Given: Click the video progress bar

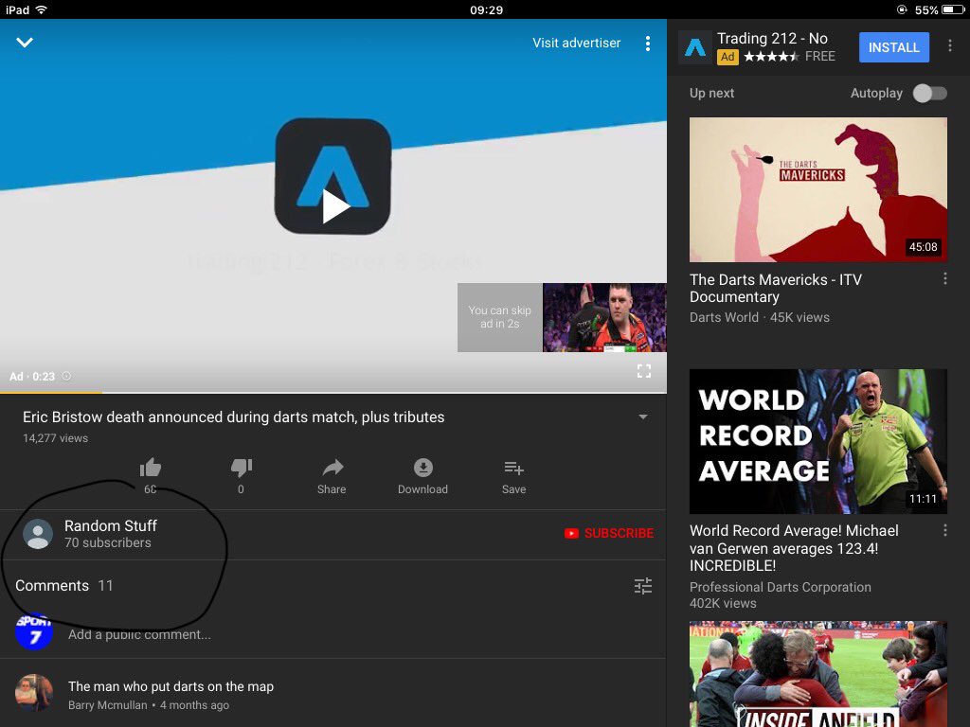Looking at the screenshot, I should click(x=333, y=393).
